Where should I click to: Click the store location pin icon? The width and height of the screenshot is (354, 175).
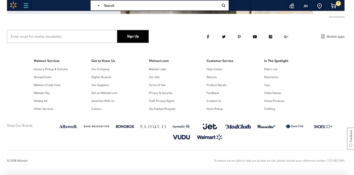pos(319,6)
